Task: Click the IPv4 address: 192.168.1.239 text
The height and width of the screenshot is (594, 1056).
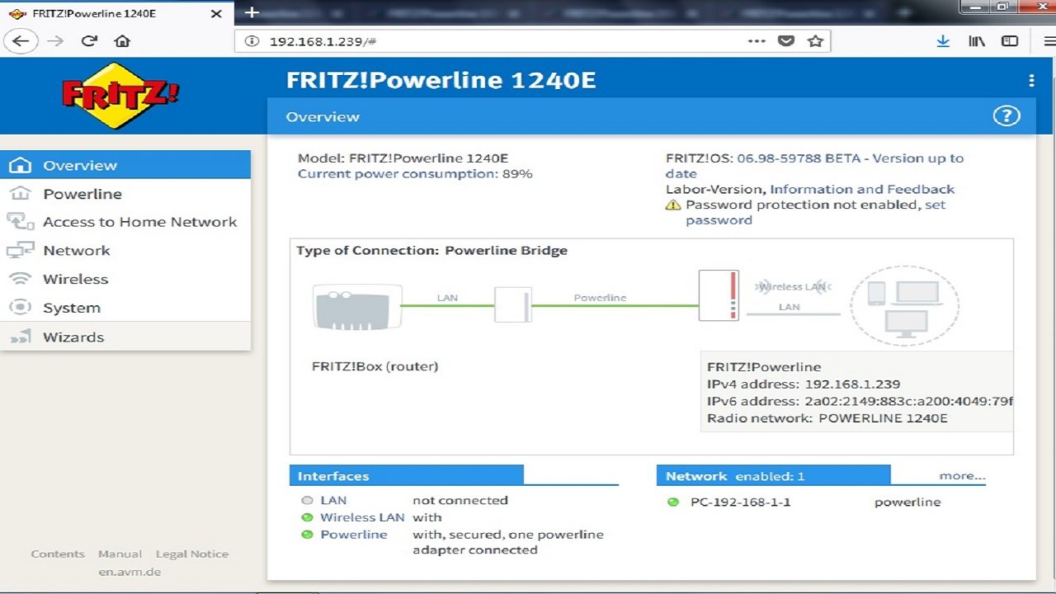Action: click(804, 384)
